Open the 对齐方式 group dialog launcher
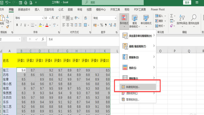Screen dimensions: 204x115 click(90, 32)
